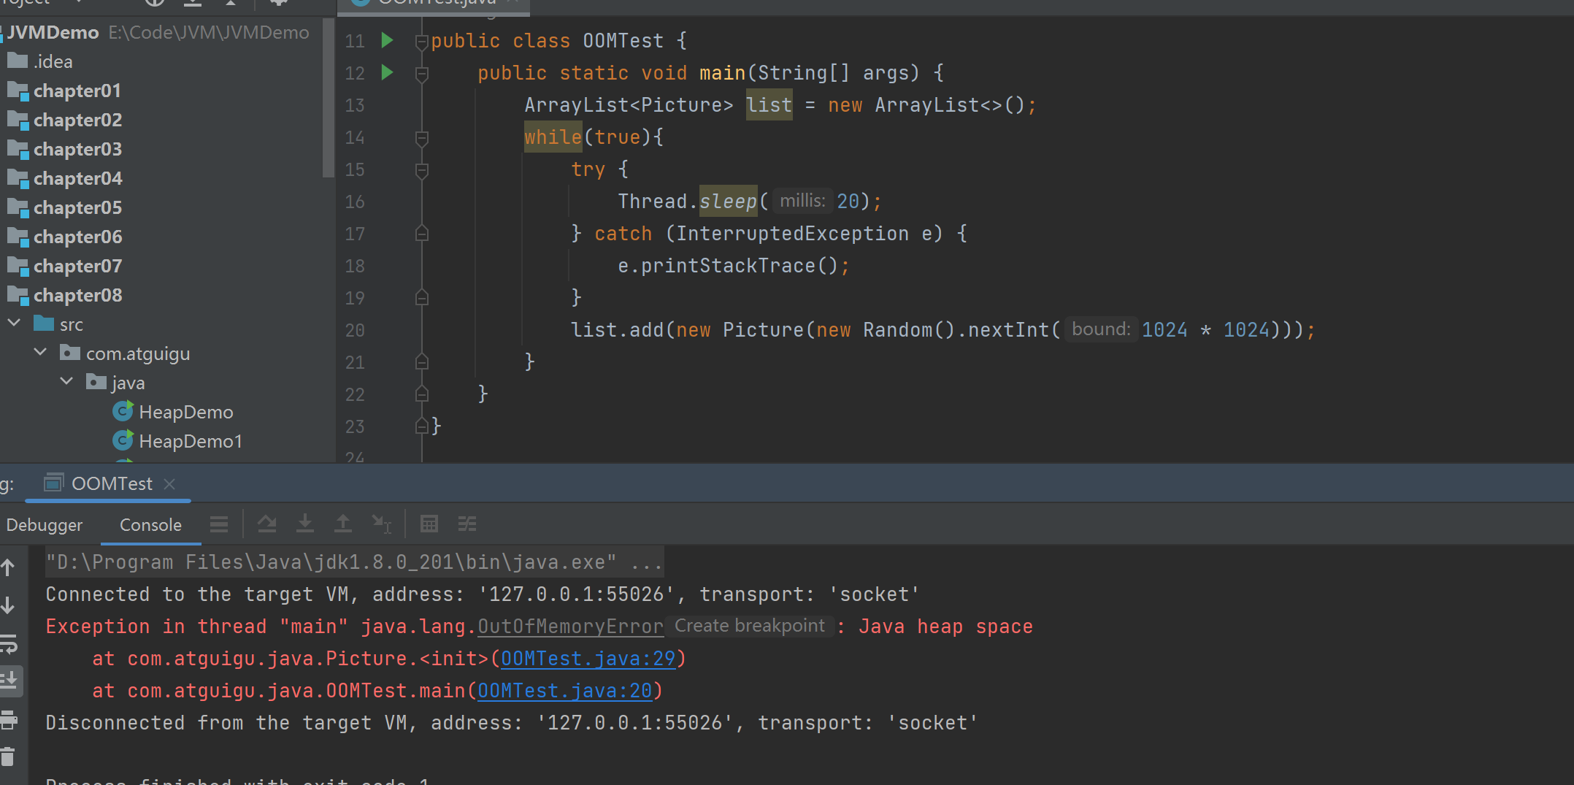Click the .idea folder icon

(18, 61)
